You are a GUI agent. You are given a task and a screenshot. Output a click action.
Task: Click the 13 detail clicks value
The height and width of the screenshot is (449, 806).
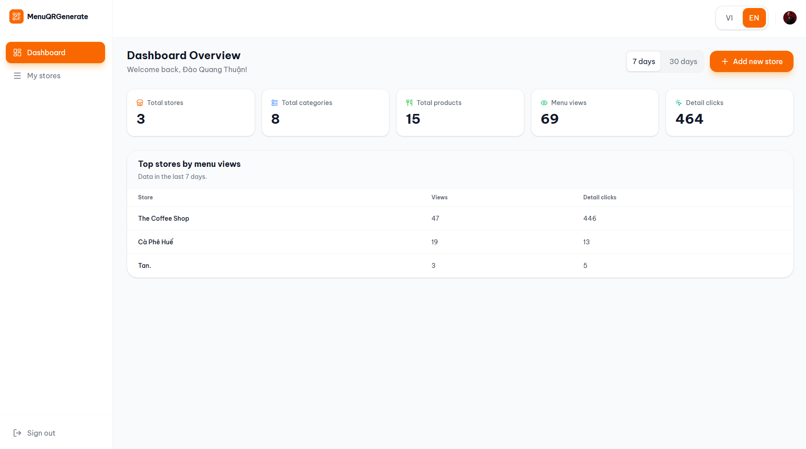pos(586,242)
